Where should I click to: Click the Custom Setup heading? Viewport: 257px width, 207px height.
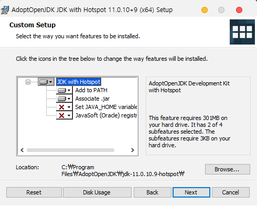point(33,25)
